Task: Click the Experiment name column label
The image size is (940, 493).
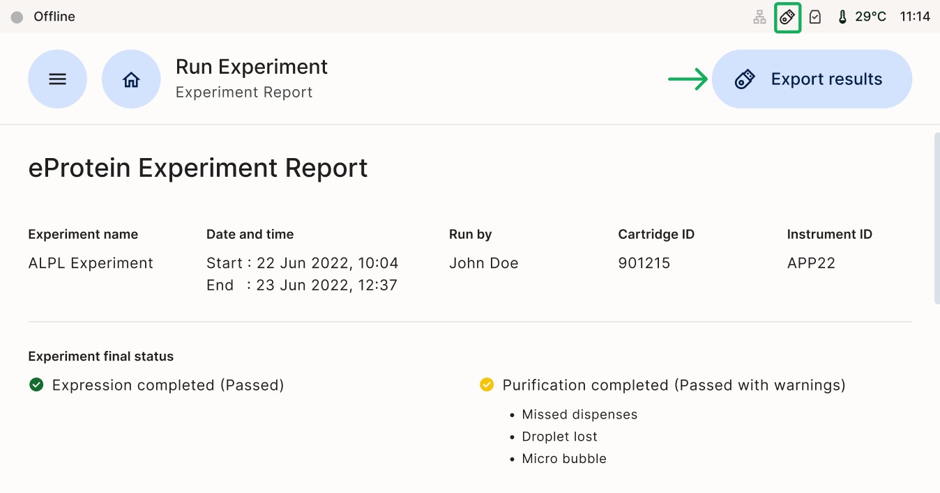Action: [84, 235]
